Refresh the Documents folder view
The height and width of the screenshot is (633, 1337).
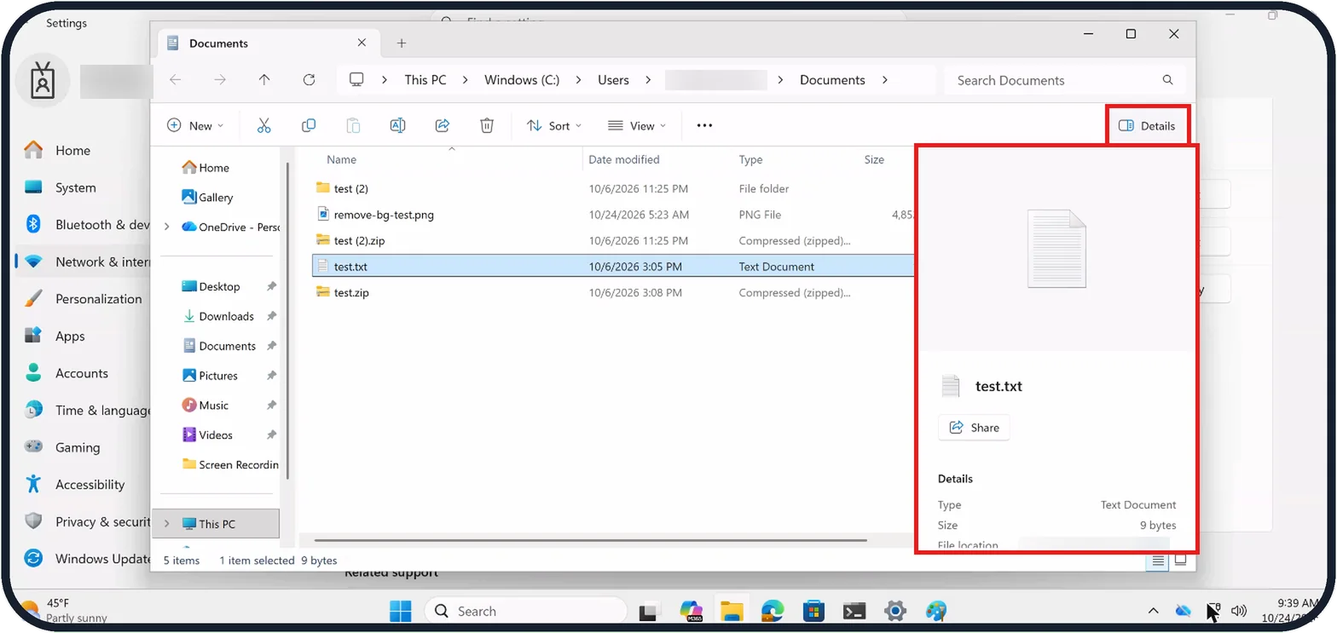[x=309, y=80]
